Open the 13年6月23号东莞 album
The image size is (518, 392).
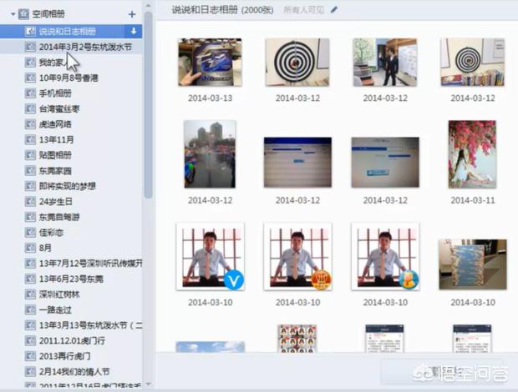71,279
